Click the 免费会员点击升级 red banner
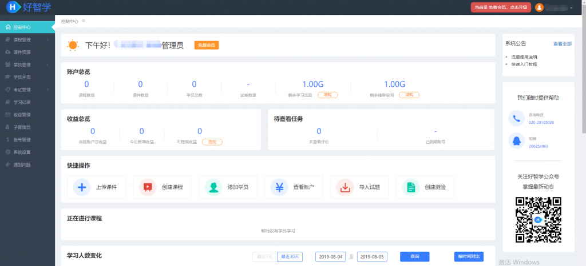Viewport: 586px width, 266px height. tap(501, 7)
